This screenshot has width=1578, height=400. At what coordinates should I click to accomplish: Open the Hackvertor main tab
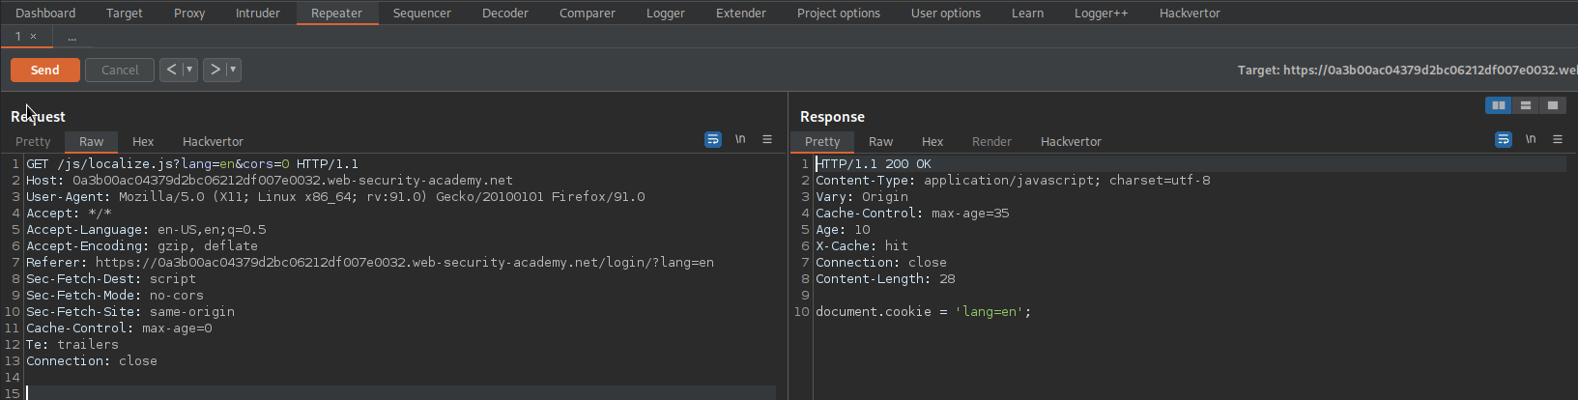pyautogui.click(x=1190, y=13)
